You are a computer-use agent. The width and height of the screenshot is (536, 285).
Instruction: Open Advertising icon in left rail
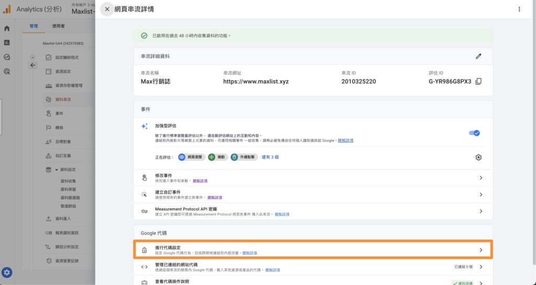pyautogui.click(x=7, y=71)
